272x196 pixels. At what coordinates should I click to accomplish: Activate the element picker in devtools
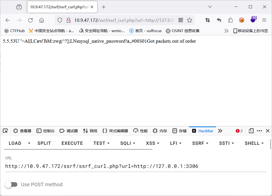click(x=5, y=131)
